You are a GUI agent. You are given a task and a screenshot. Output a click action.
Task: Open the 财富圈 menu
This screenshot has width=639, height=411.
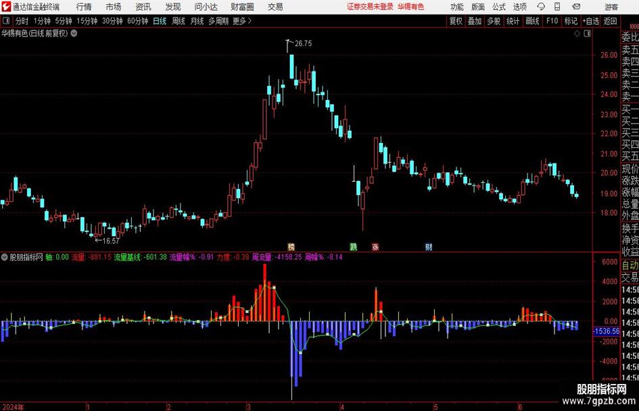[x=242, y=7]
